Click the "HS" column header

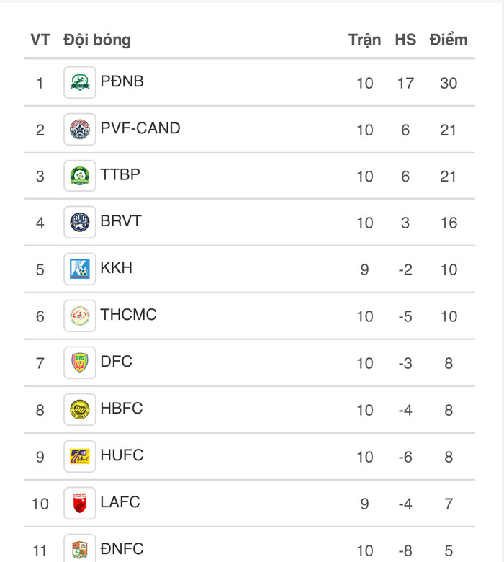(405, 40)
